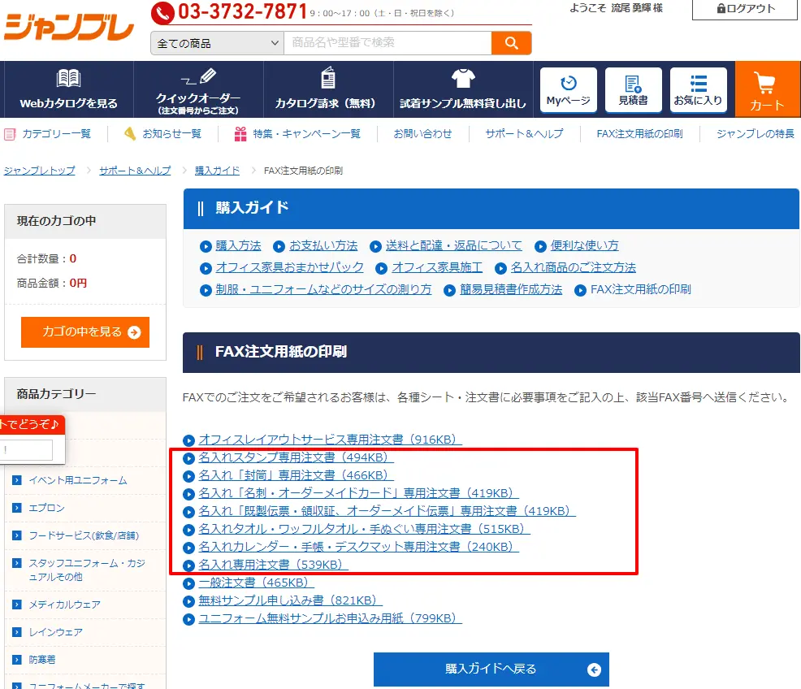
Task: Expand the 全ての商品 category dropdown
Action: pyautogui.click(x=217, y=43)
